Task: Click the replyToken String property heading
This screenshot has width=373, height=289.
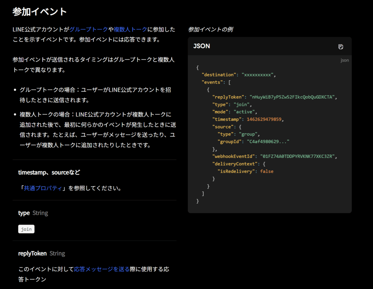Action: pyautogui.click(x=42, y=253)
